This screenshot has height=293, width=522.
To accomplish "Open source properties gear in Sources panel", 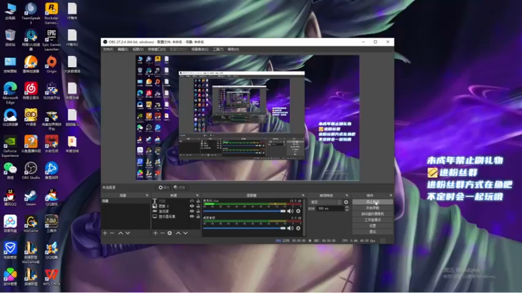I will point(170,232).
